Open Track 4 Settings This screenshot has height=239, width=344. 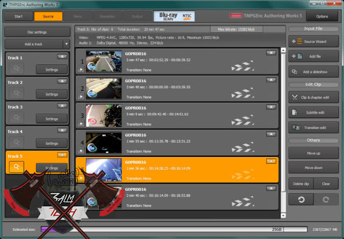(52, 143)
